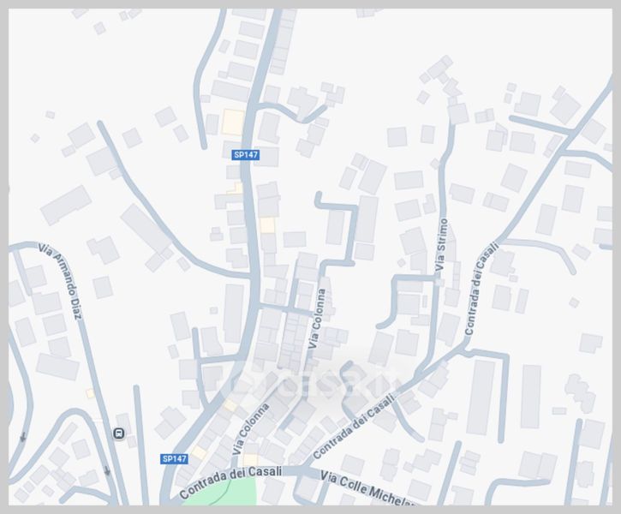Click the casa.it watermark logo

[311, 381]
